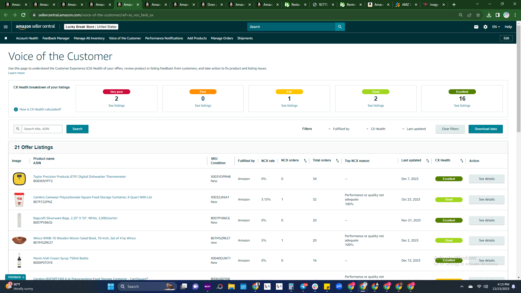Show hidden system tray icons
The height and width of the screenshot is (293, 521).
pos(462,286)
